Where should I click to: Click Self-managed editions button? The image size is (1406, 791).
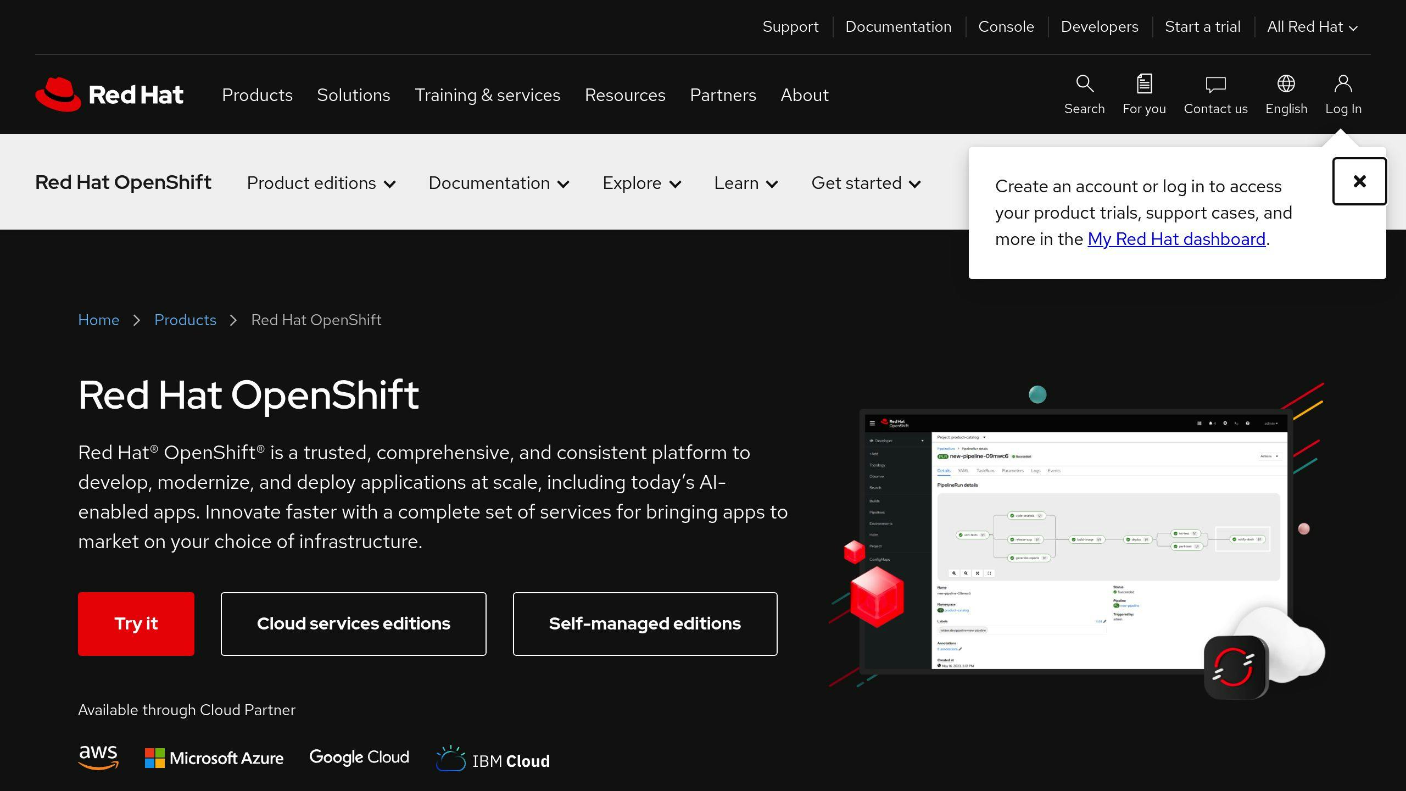[x=645, y=623]
